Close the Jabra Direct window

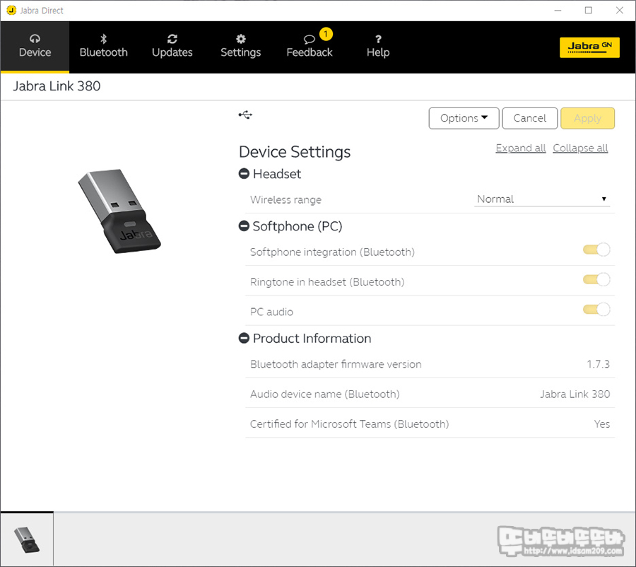[x=619, y=10]
